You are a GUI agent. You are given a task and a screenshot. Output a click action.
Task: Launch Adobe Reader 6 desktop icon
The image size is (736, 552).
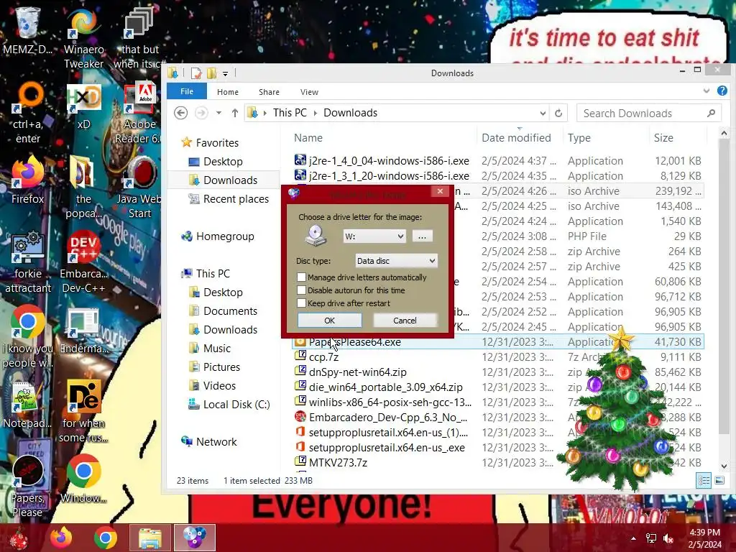point(139,113)
